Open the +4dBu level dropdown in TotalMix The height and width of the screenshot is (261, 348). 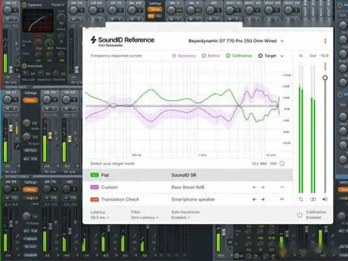pyautogui.click(x=31, y=198)
